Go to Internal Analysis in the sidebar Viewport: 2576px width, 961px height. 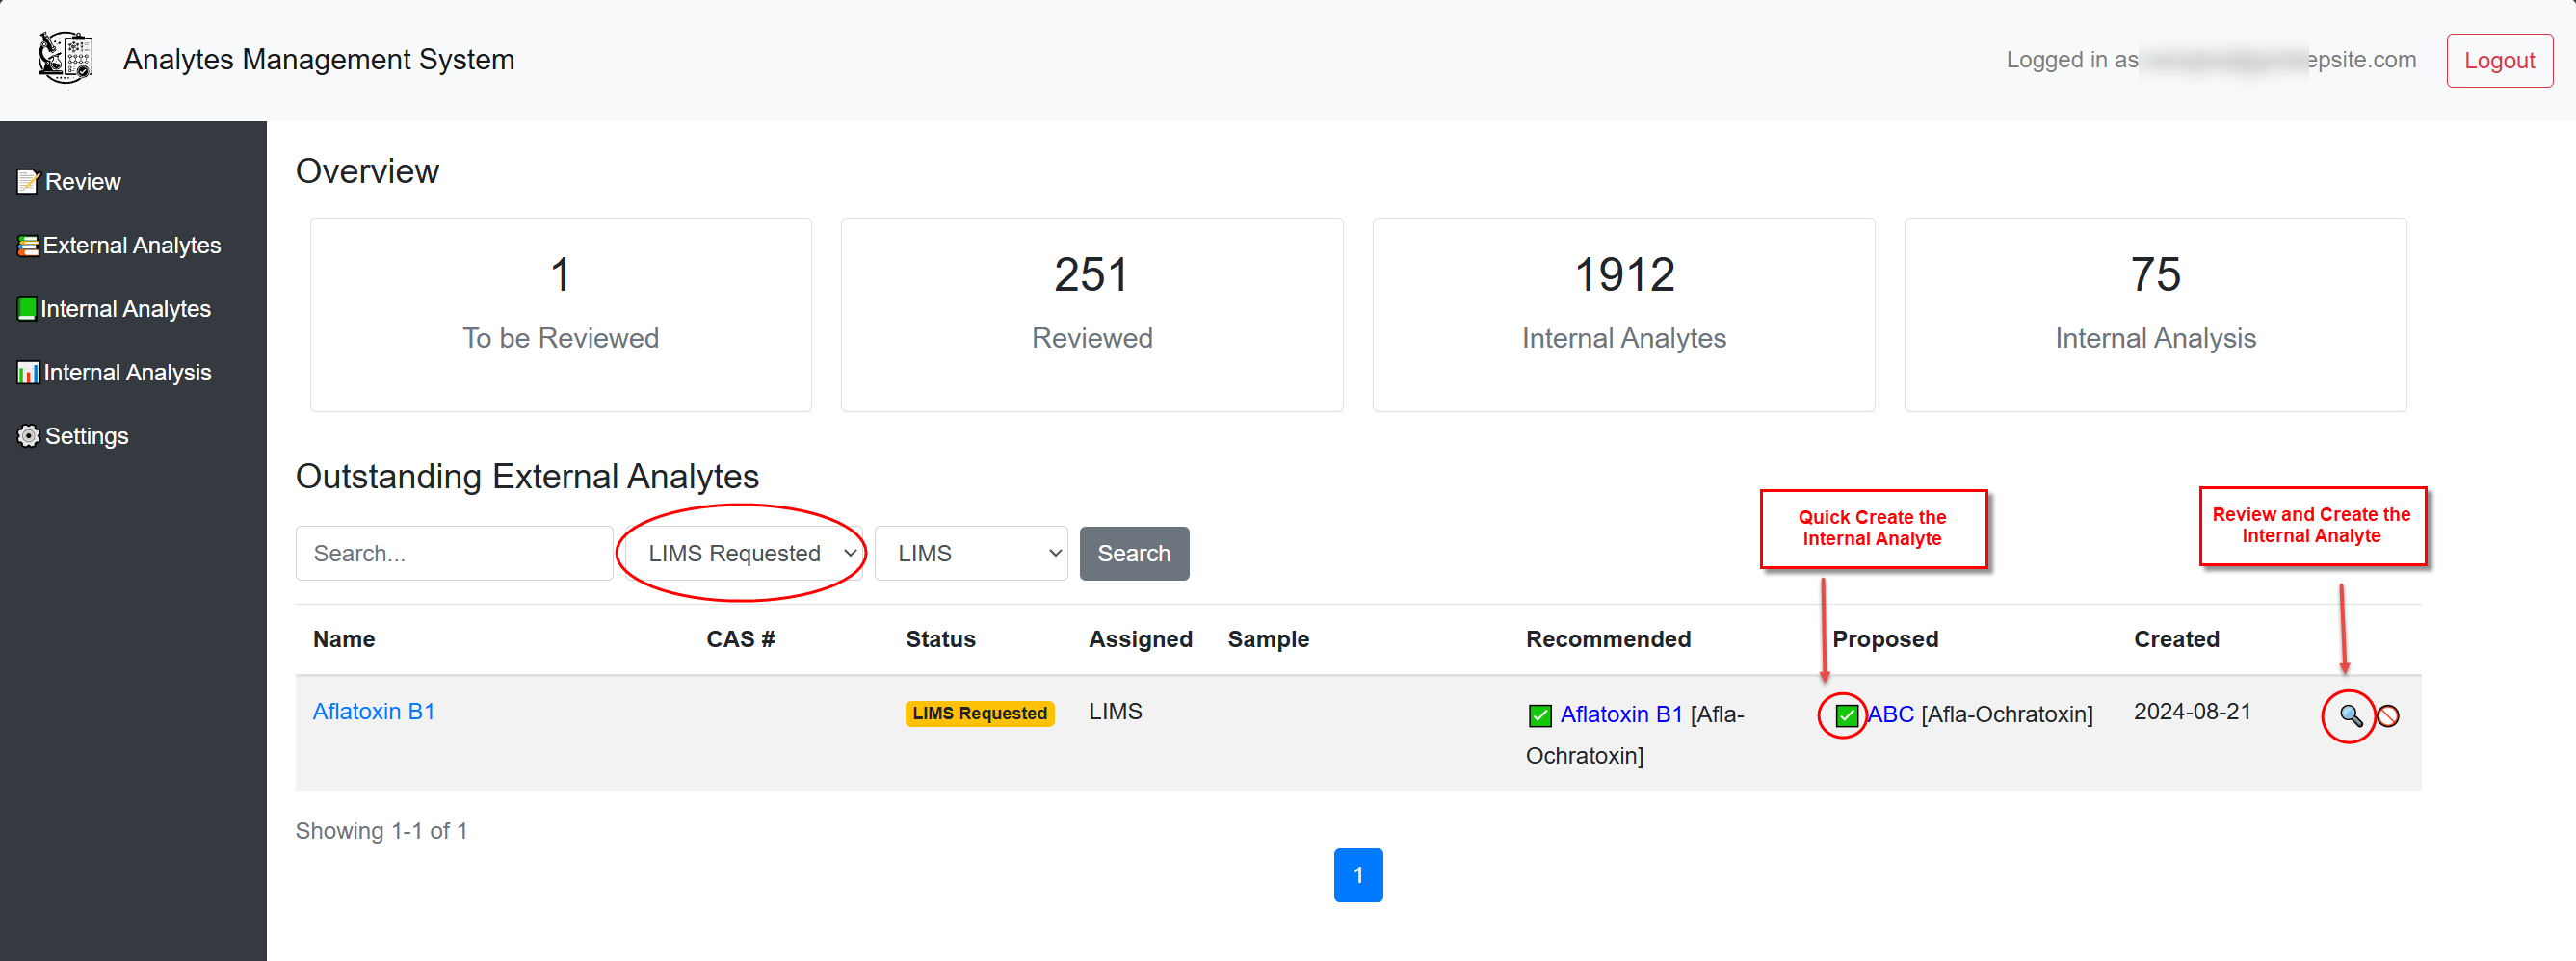coord(127,373)
